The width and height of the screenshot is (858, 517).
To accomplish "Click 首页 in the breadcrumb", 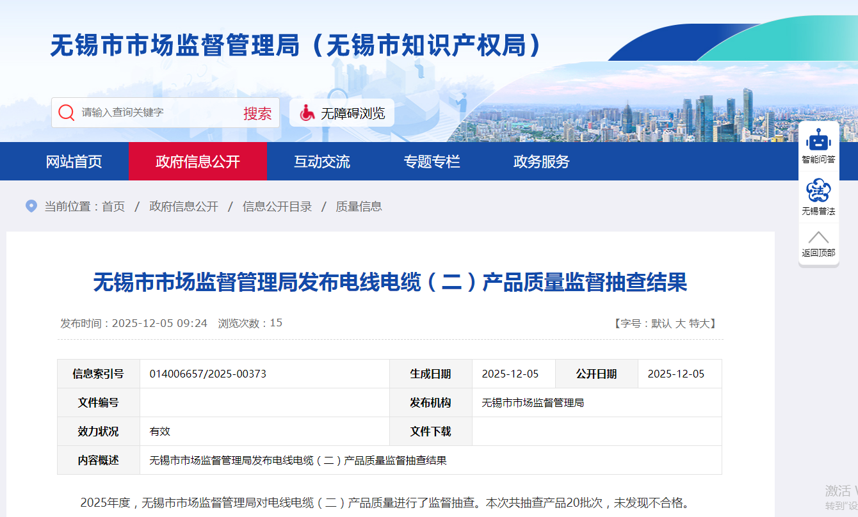I will point(113,207).
